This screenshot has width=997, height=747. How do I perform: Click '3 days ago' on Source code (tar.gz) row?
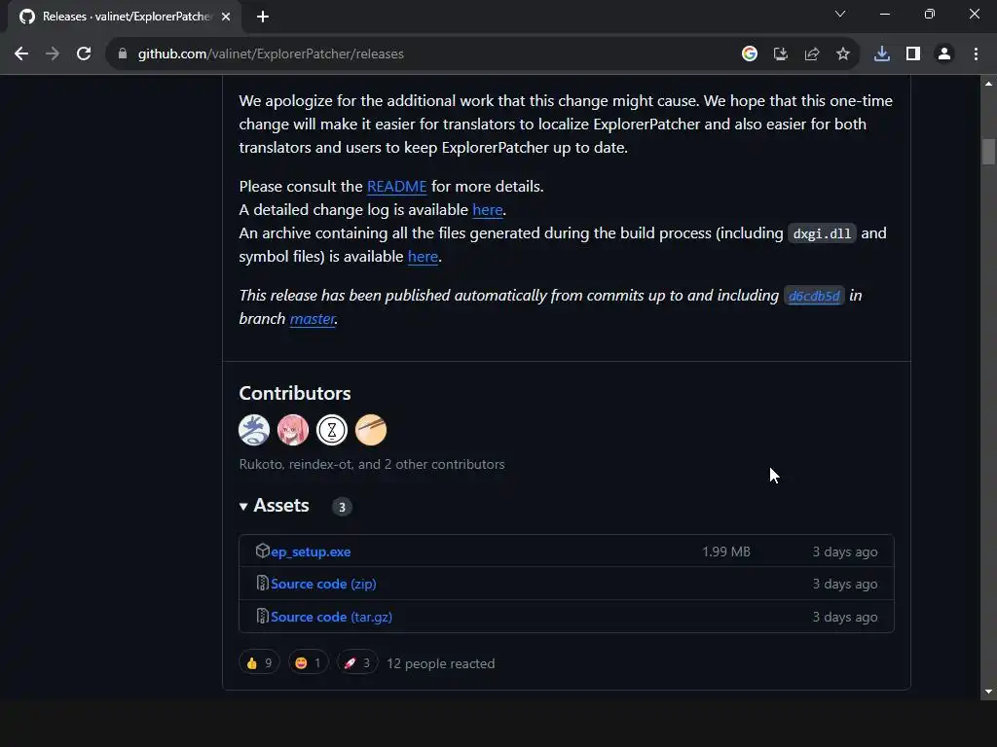click(x=845, y=617)
